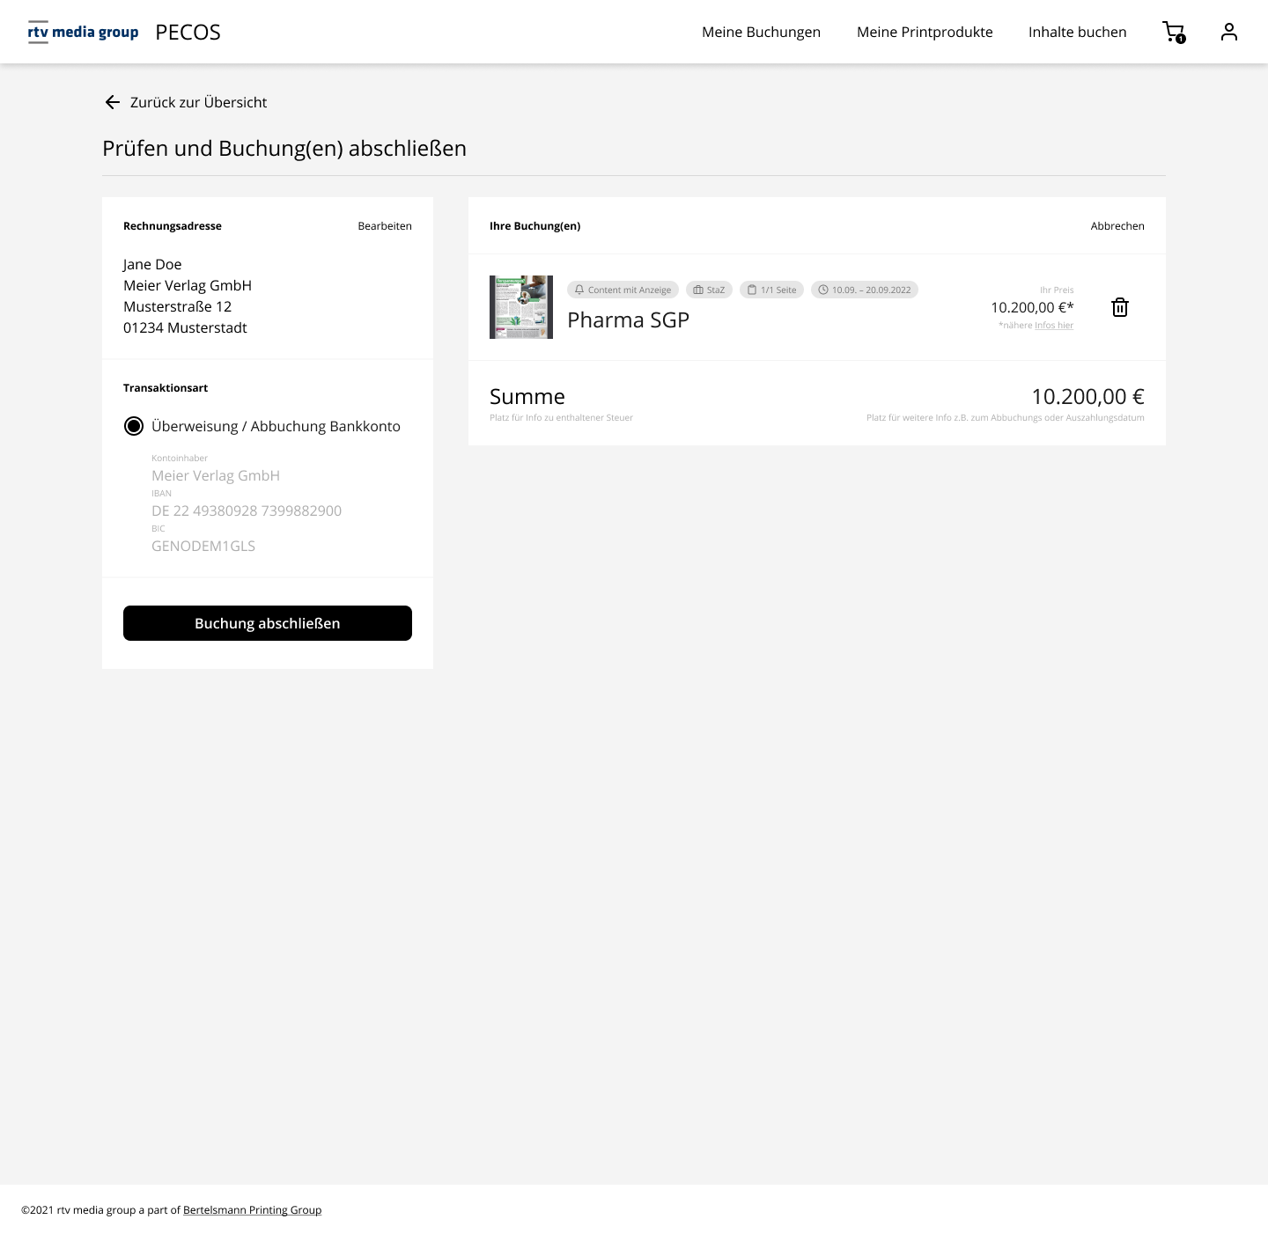The width and height of the screenshot is (1268, 1234).
Task: Click the Ihre Buchung(en) heading
Action: (534, 226)
